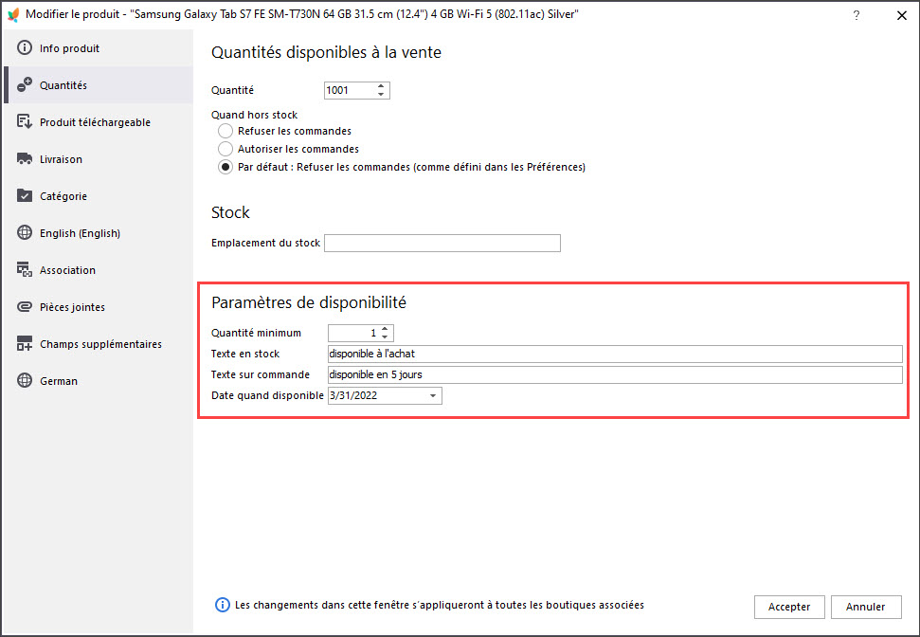This screenshot has height=637, width=920.
Task: Click the footer note about boutiques associées
Action: 440,605
